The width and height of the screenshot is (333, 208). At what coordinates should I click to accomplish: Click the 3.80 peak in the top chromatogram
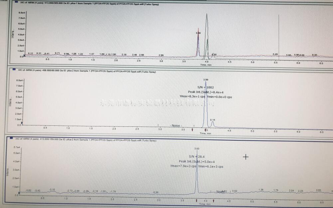198,33
